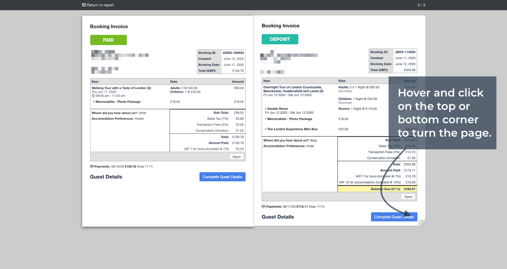The image size is (507, 269).
Task: Click Rooms: 1 Night @ £110.00 rate
Action: (x=358, y=109)
